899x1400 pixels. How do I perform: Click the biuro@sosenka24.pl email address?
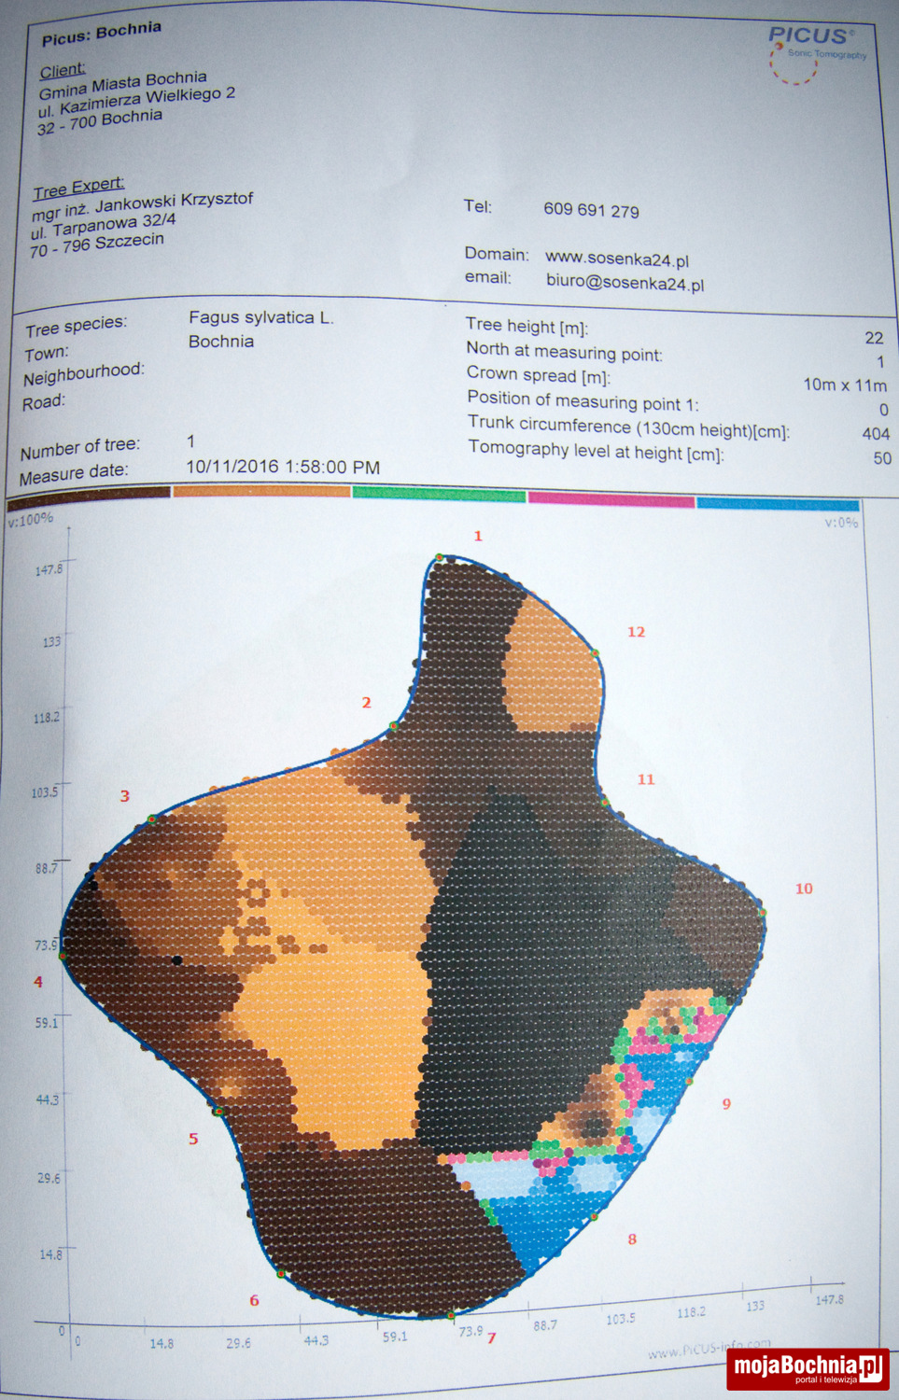[x=625, y=283]
